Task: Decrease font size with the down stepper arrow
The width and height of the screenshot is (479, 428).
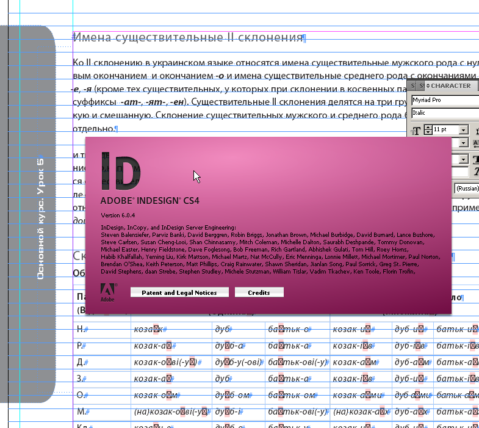Action: 428,132
